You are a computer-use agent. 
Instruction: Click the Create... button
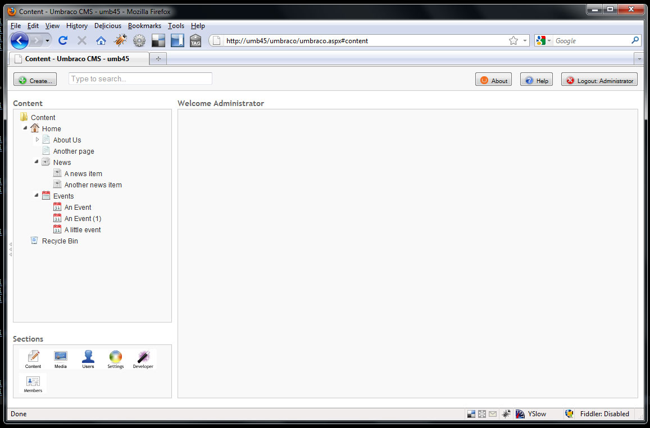(35, 80)
